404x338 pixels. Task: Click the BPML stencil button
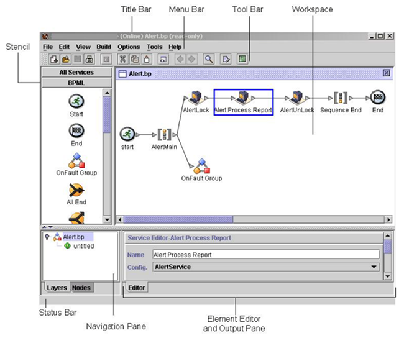pyautogui.click(x=76, y=82)
